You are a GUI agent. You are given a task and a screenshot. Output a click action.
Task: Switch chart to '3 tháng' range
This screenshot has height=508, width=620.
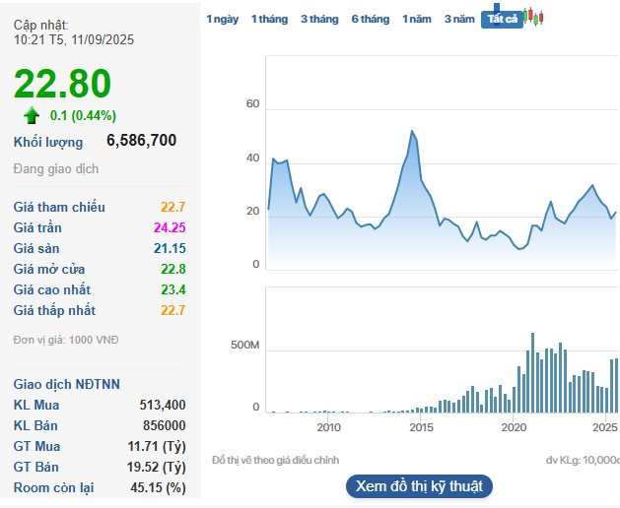(319, 20)
